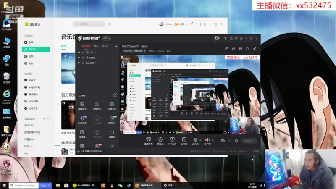Screen dimensions: 336x189
Task: Open the tool with green new badge
Action: 112,120
